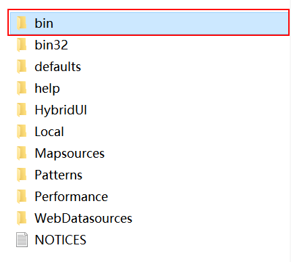
Task: Select the Mapsources folder label
Action: point(70,154)
